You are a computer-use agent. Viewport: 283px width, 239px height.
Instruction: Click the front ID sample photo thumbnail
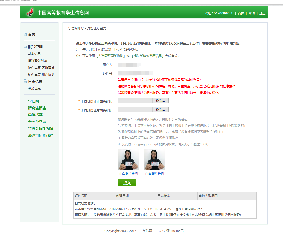pyautogui.click(x=128, y=160)
